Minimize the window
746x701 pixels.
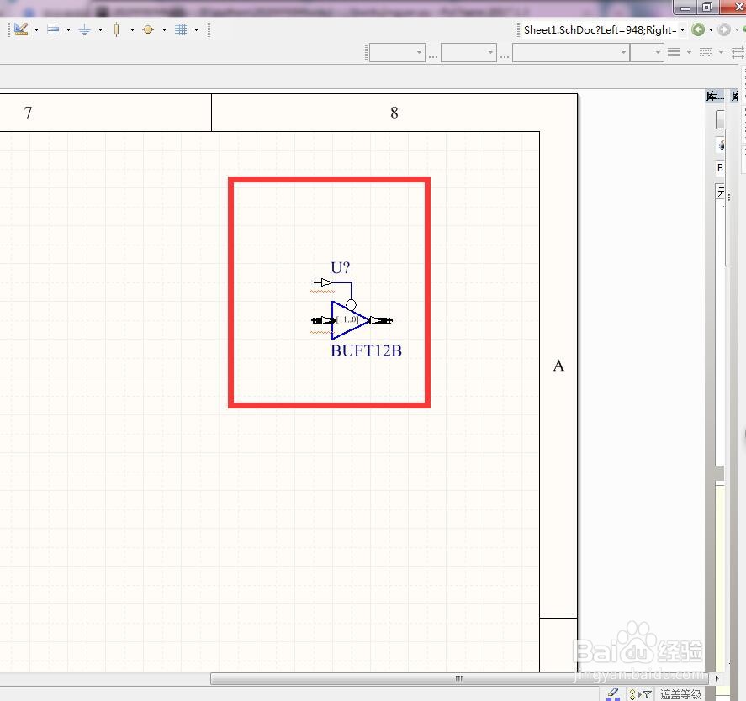pyautogui.click(x=685, y=7)
